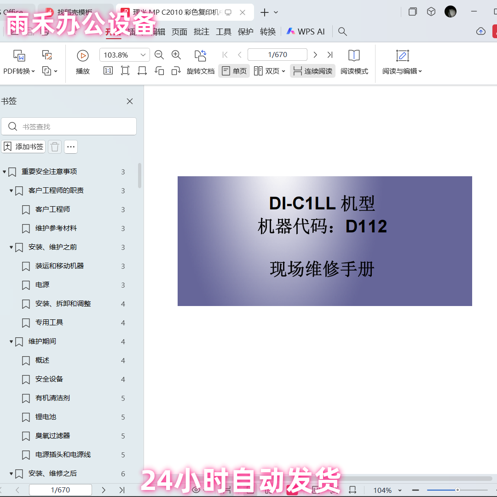
Task: Click status bar next page arrow
Action: pyautogui.click(x=104, y=490)
